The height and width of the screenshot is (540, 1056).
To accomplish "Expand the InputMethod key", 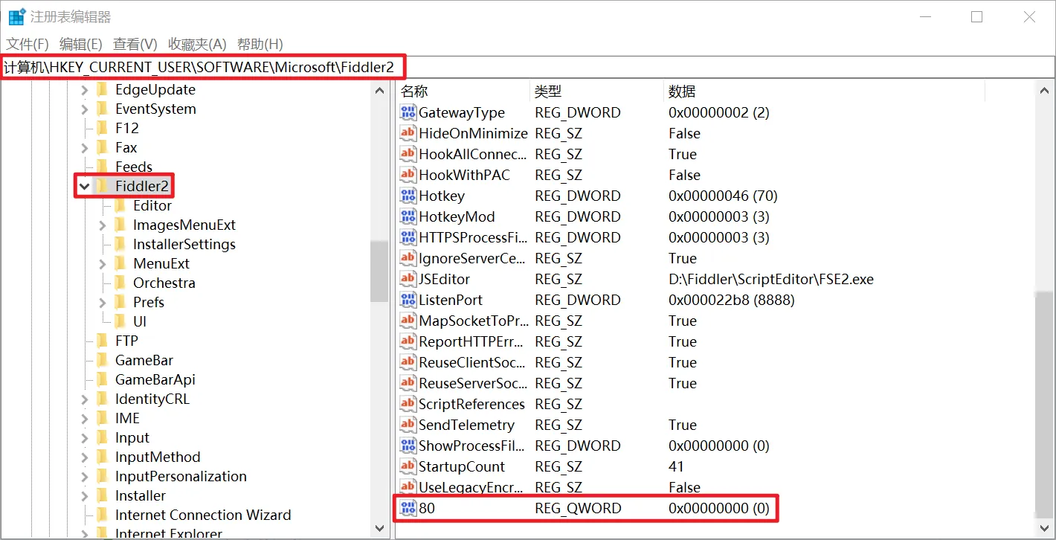I will (85, 457).
